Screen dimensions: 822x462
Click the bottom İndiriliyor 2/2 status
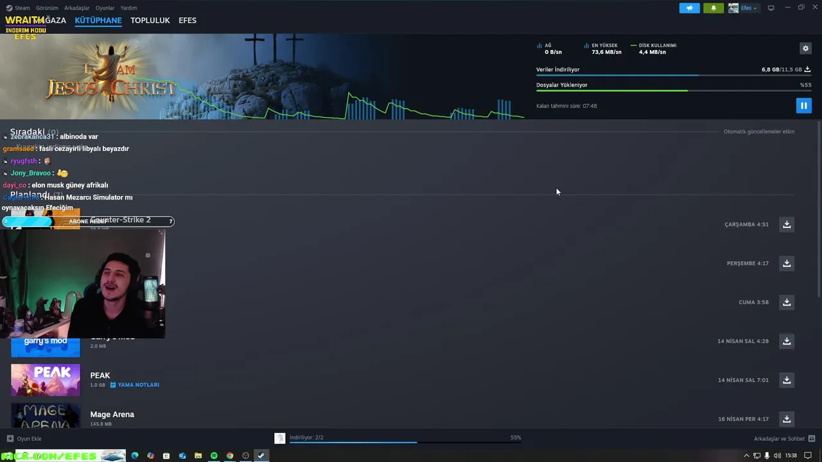point(306,438)
